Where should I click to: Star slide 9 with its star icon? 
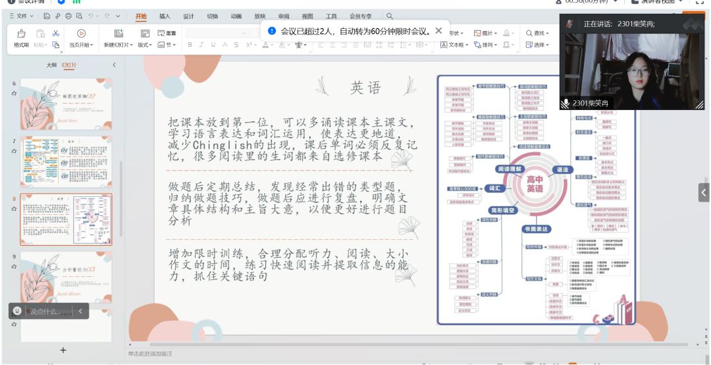14,266
